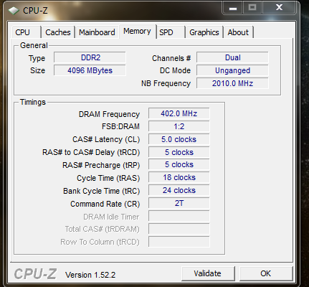The height and width of the screenshot is (287, 309).
Task: Click the empty Total CAS# (tRDRAM) field
Action: (x=179, y=229)
